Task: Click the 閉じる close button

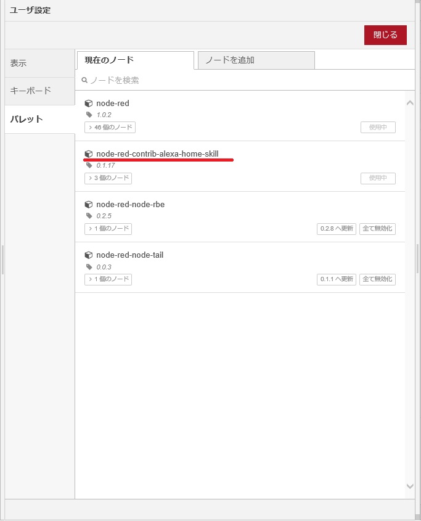Action: (385, 35)
